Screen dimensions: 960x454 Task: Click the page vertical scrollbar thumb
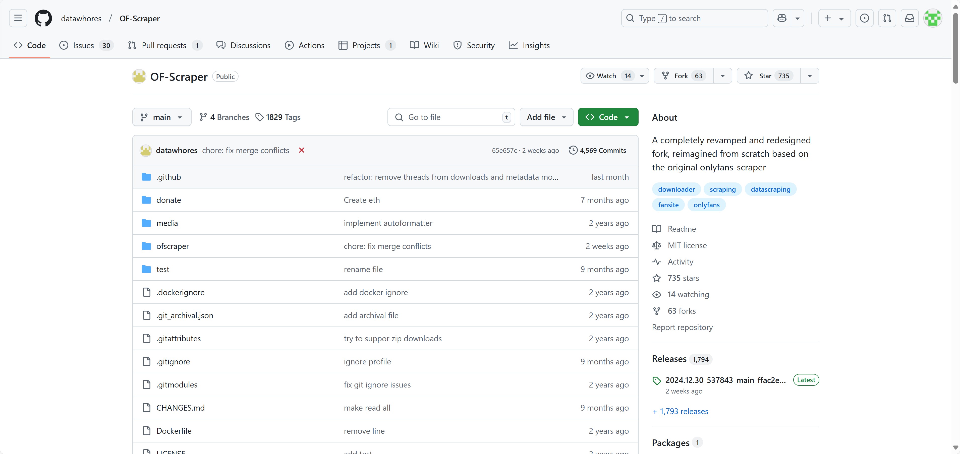click(955, 48)
